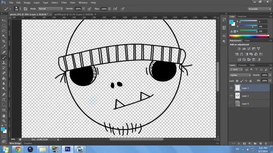
Task: Toggle lock image pixels brush icon
Action: 242,81
